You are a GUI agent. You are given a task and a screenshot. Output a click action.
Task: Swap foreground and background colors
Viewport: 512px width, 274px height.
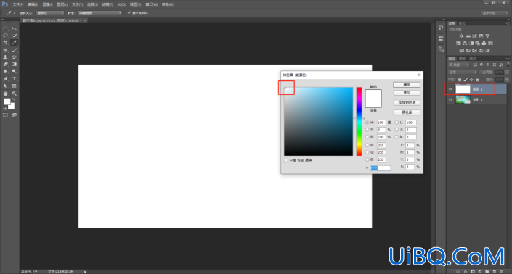click(x=13, y=100)
